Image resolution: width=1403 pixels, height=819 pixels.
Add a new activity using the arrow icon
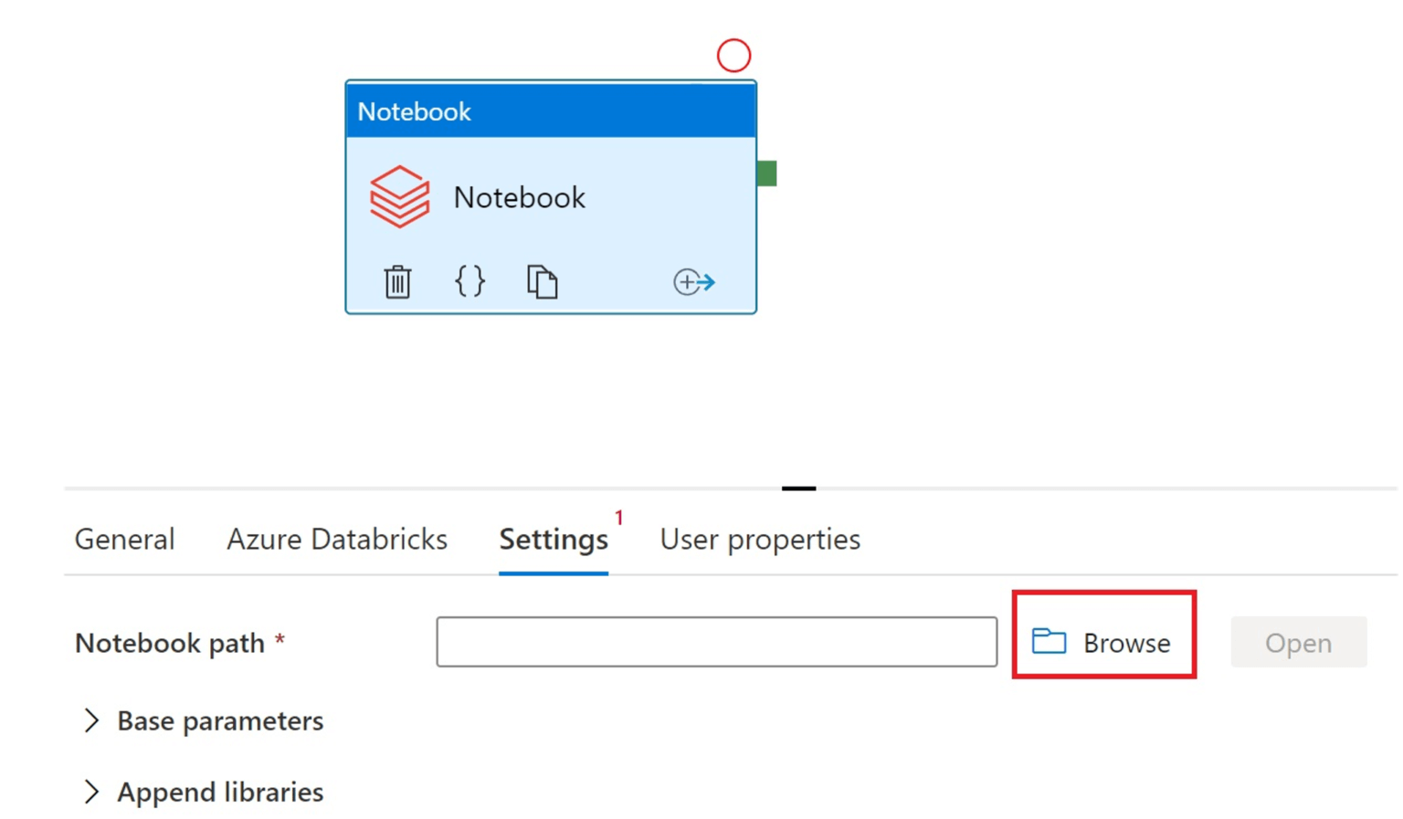coord(694,282)
